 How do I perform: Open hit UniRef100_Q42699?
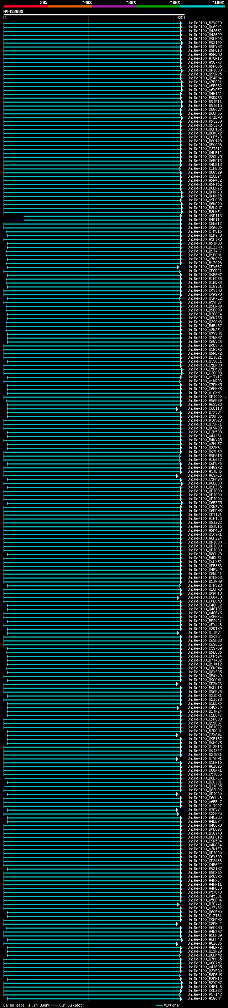(x=204, y=35)
